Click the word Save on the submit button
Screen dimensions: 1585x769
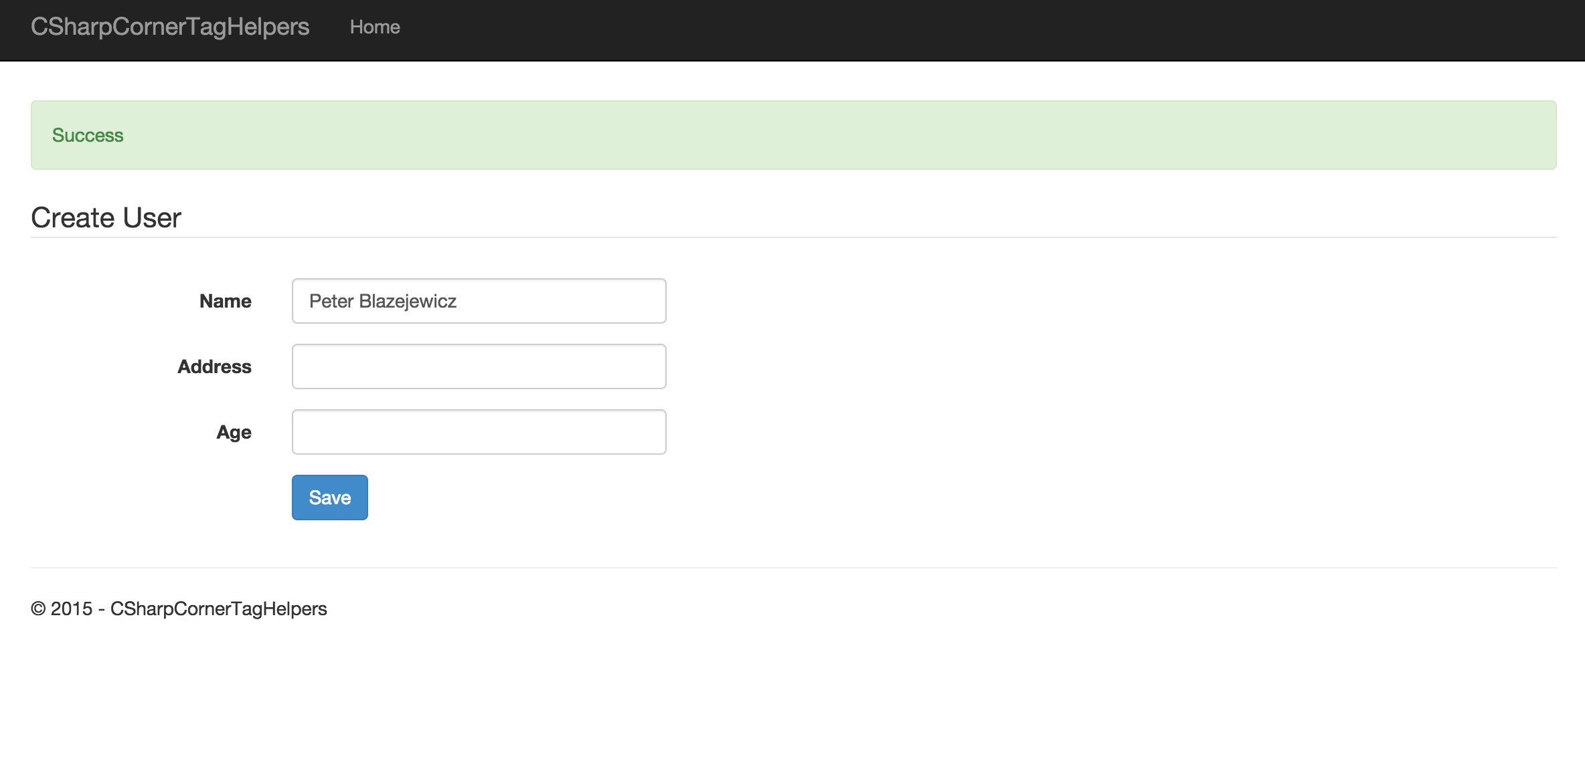330,498
